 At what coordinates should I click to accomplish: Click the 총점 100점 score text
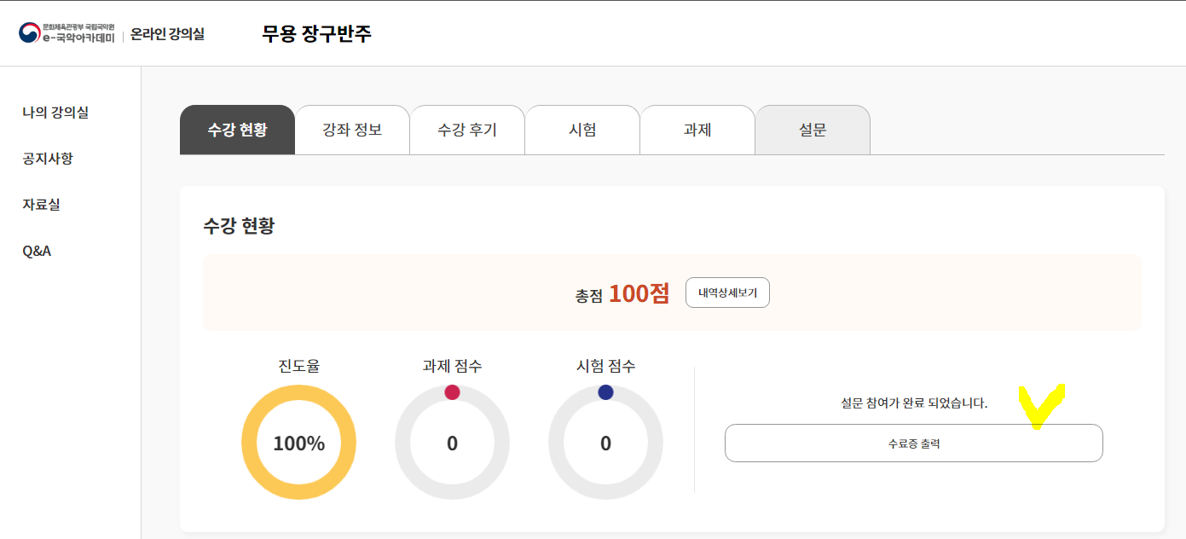pyautogui.click(x=622, y=293)
